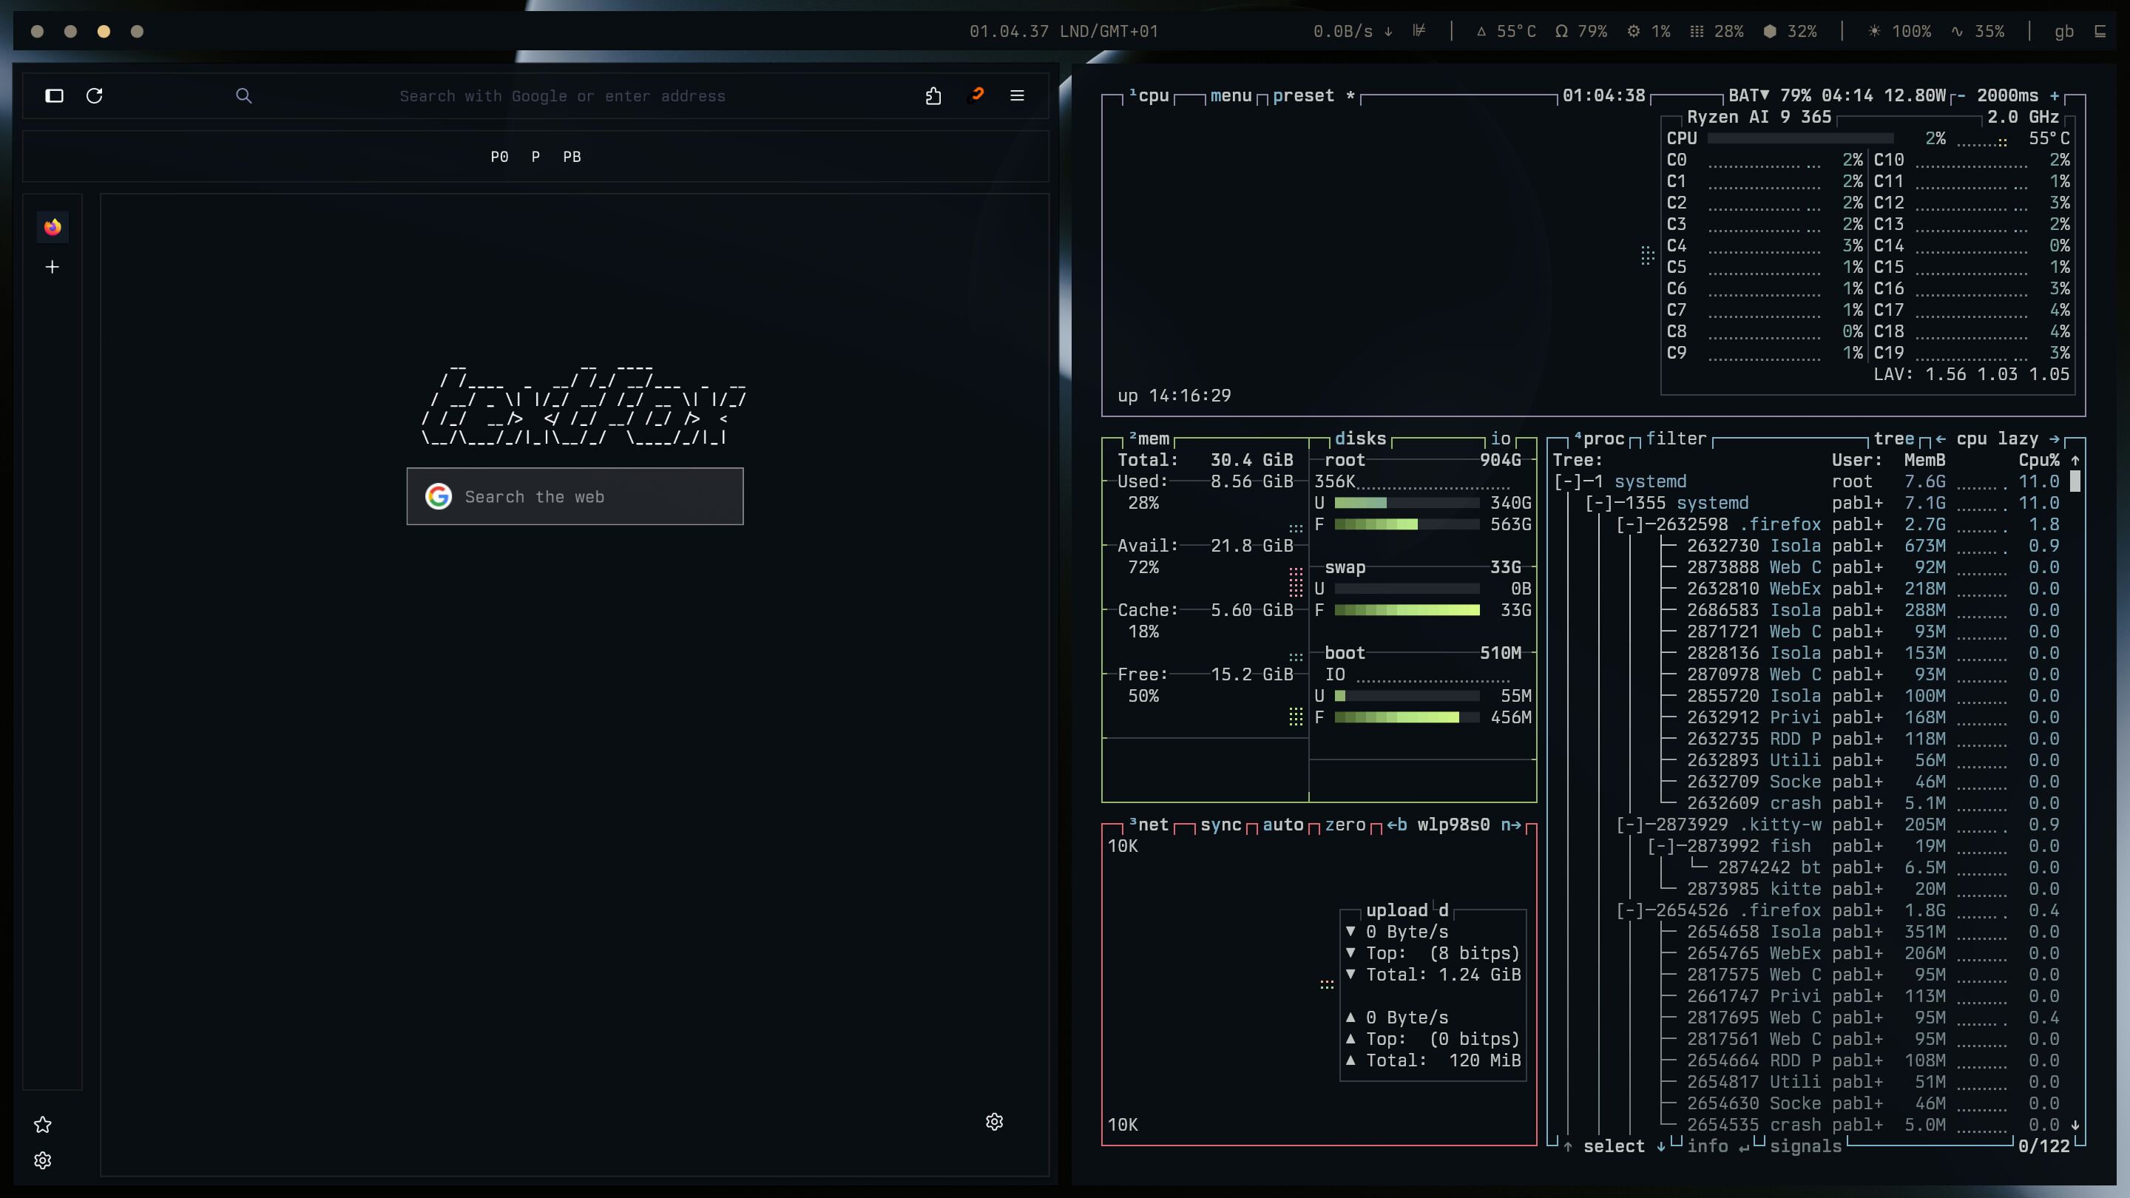Click preset in the btop cpu header
Image resolution: width=2130 pixels, height=1198 pixels.
click(1303, 96)
